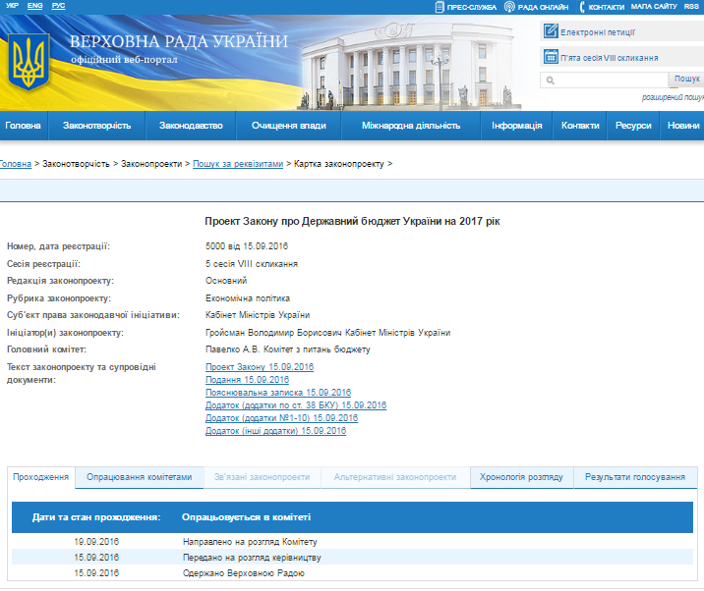This screenshot has width=704, height=591.
Task: Click Кабінет Міністрів України subject value
Action: click(x=258, y=315)
